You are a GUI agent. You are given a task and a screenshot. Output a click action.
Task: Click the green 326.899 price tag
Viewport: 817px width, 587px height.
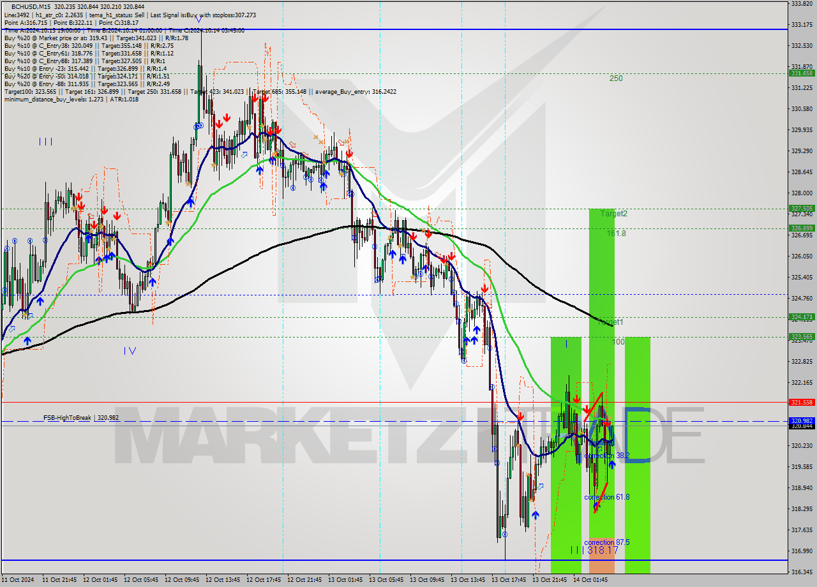pyautogui.click(x=802, y=228)
